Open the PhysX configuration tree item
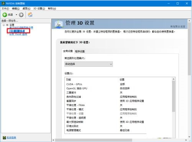This screenshot has height=142, width=192. click(18, 34)
